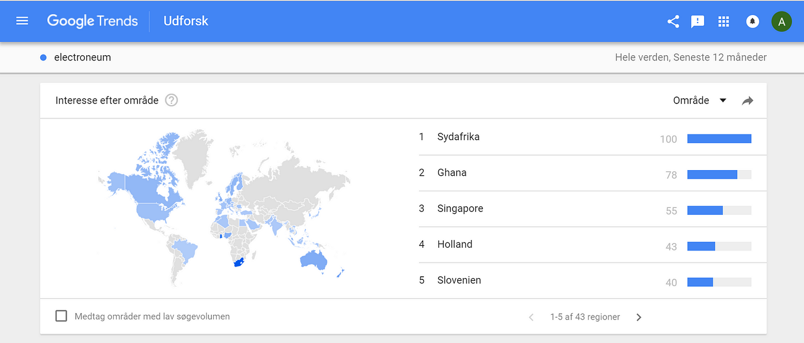This screenshot has height=343, width=804.
Task: Click the Singapore interest bar
Action: point(718,210)
